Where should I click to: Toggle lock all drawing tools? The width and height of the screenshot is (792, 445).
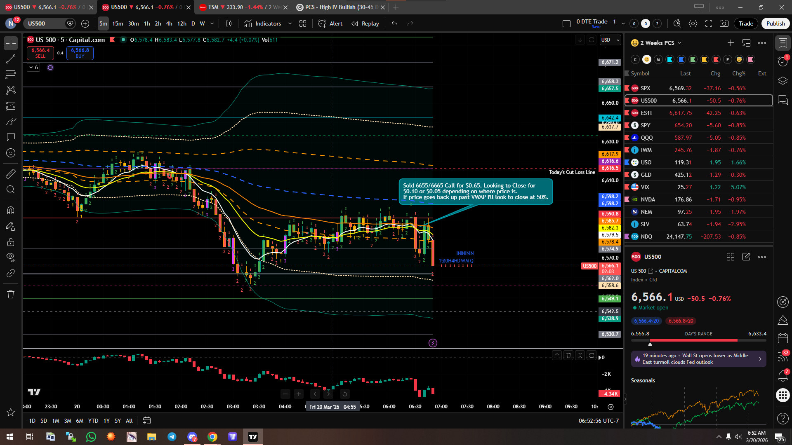(11, 242)
